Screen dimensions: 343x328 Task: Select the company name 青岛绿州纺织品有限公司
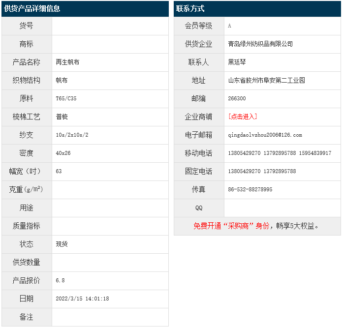[x=260, y=44]
